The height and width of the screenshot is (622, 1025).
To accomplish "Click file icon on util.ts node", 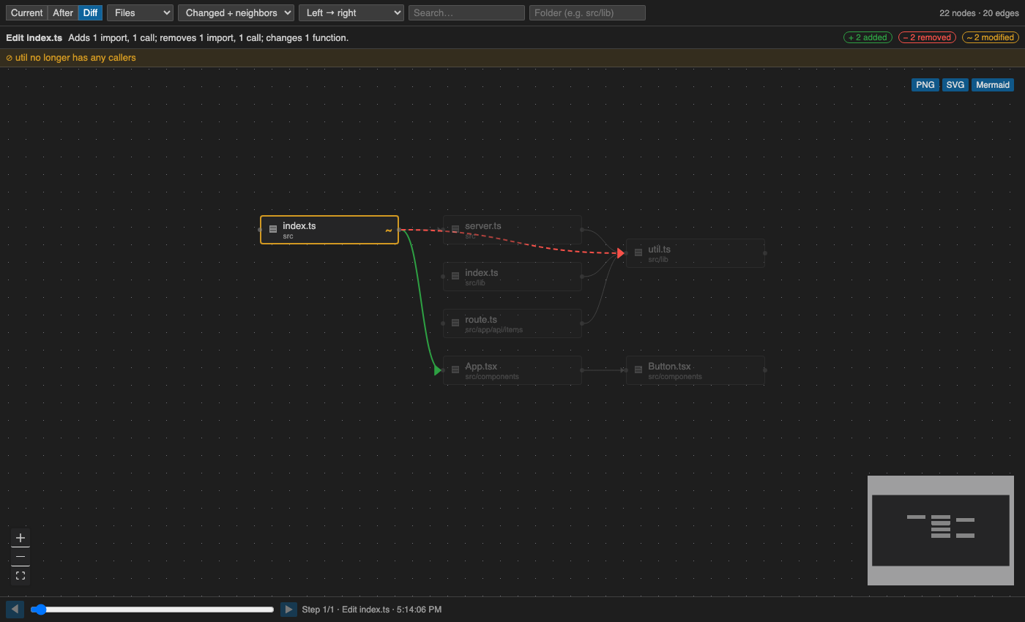I will pyautogui.click(x=638, y=252).
